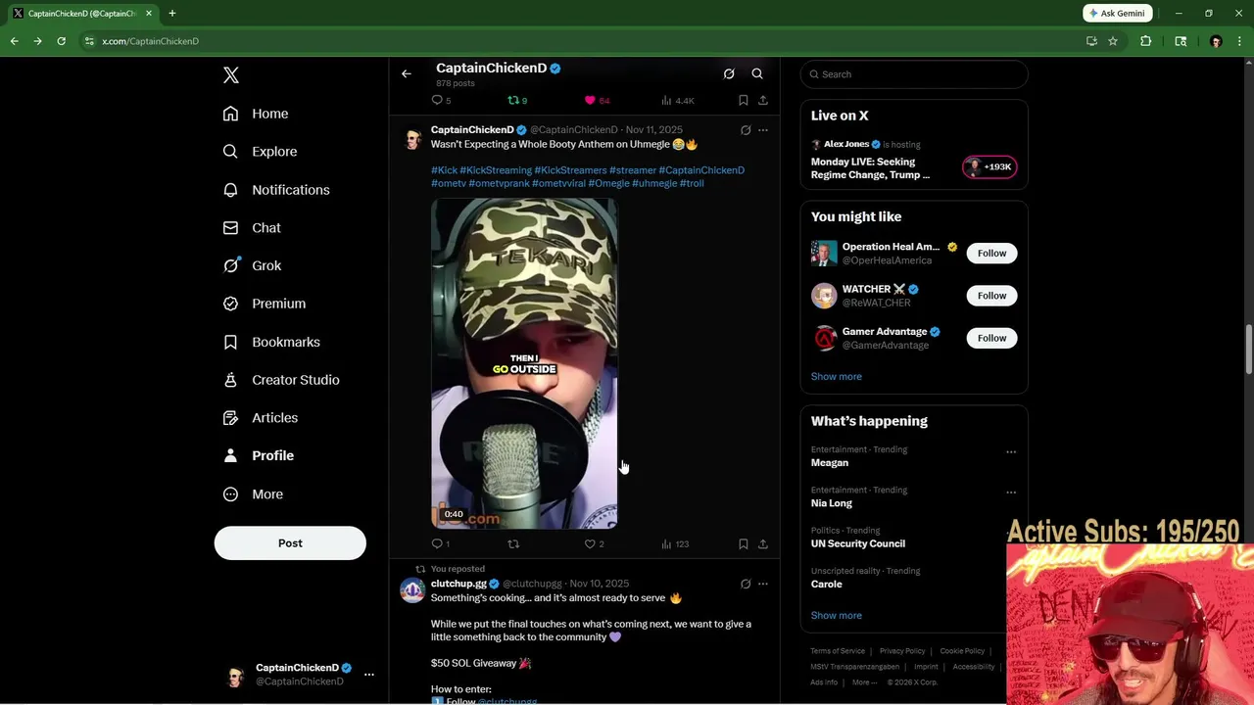This screenshot has height=705, width=1254.
Task: Click the #troll hashtag
Action: point(692,183)
